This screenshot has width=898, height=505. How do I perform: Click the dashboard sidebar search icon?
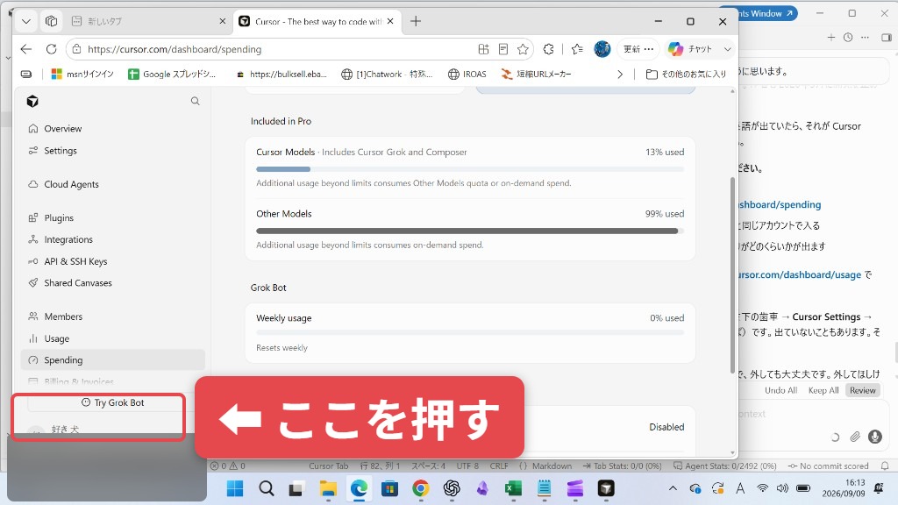[196, 102]
